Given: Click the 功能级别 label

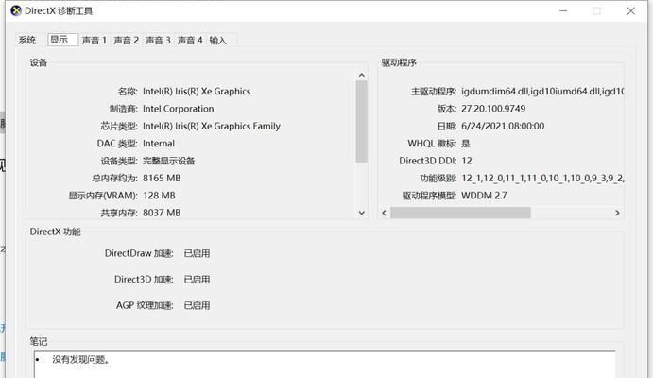Looking at the screenshot, I should (438, 179).
